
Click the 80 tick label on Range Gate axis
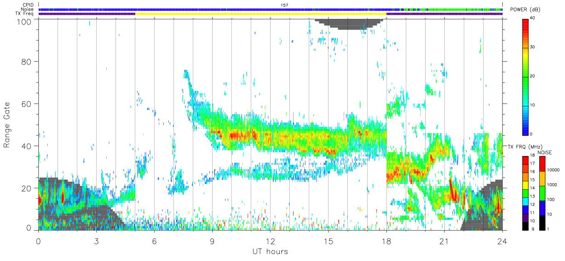[x=27, y=61]
